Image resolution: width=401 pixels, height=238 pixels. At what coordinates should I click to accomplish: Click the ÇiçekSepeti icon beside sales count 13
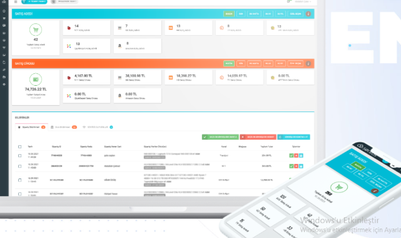pos(69,46)
